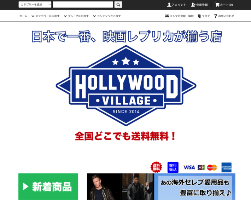
Task: Click the magnifying glass search button
Action: click(118, 5)
